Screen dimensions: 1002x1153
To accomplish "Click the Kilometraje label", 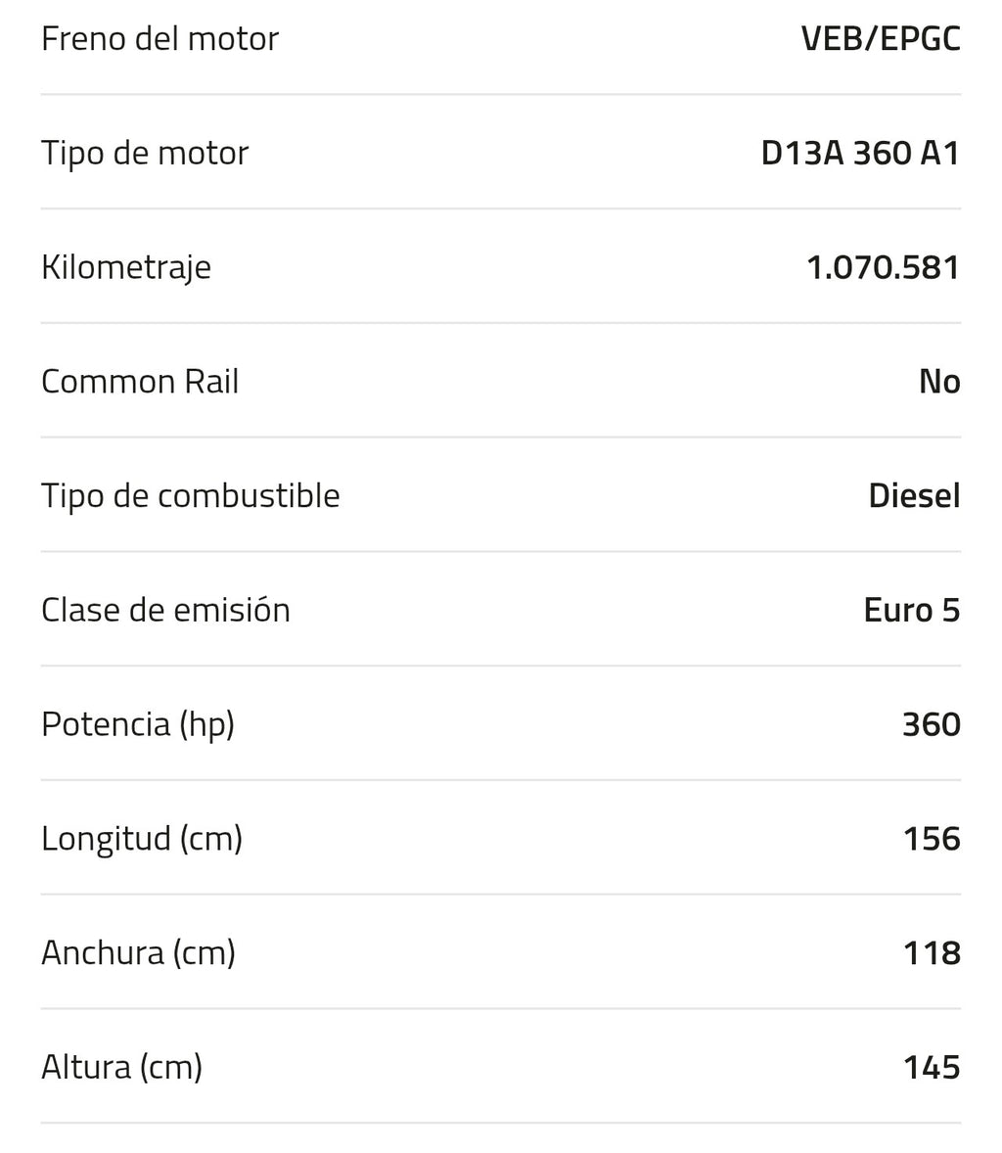I will point(126,267).
